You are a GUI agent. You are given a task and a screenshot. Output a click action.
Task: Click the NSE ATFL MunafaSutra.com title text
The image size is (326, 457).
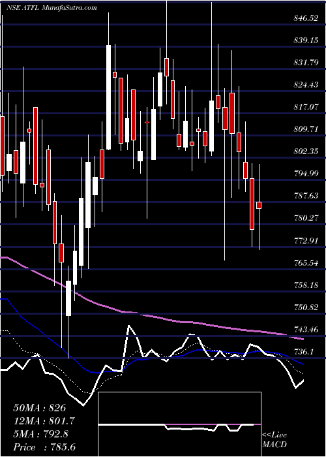[x=52, y=8]
